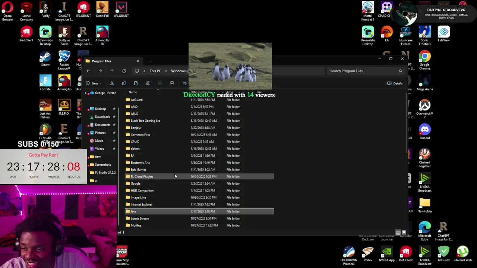The height and width of the screenshot is (268, 477).
Task: Select the Common Files folder
Action: click(199, 135)
